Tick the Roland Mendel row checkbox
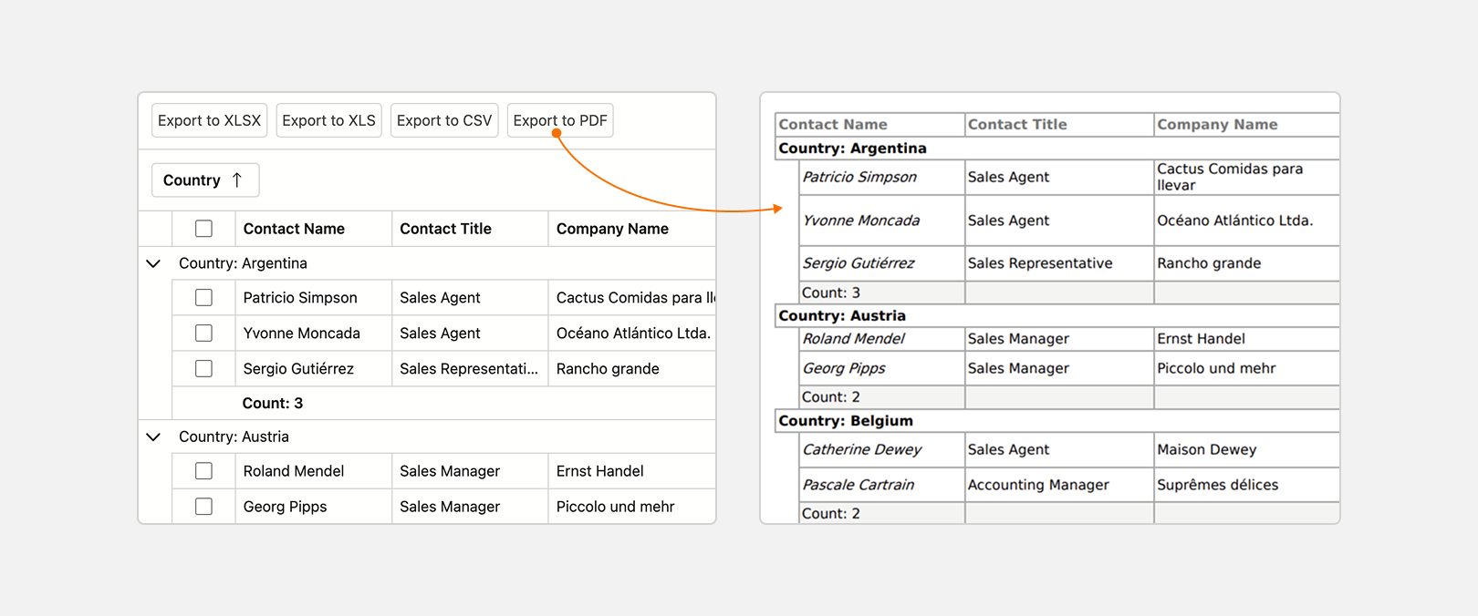Image resolution: width=1478 pixels, height=616 pixels. [203, 471]
